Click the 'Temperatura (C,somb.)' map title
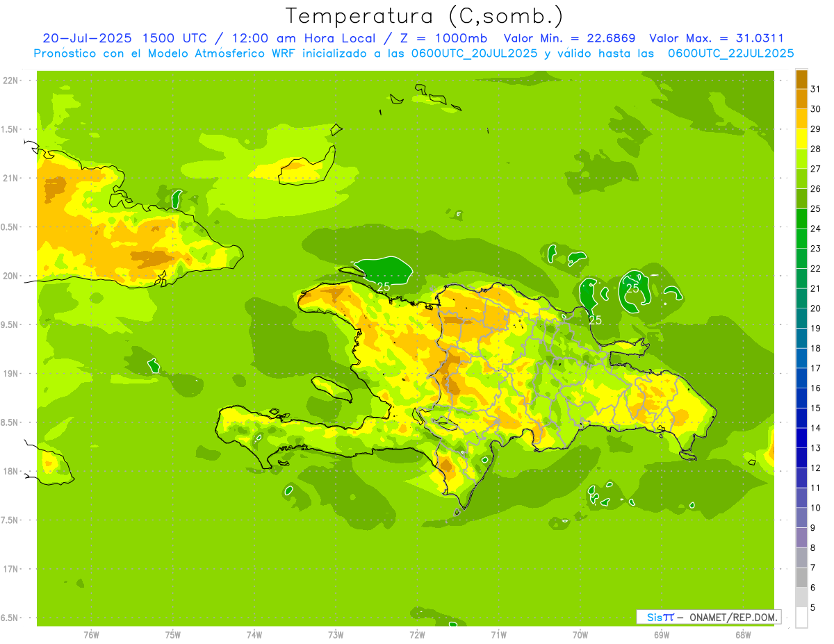 point(425,17)
